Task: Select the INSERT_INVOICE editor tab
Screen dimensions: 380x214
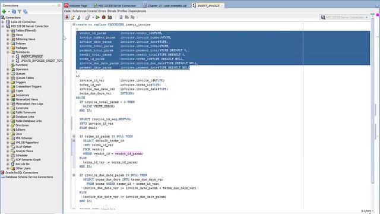Action: pyautogui.click(x=207, y=5)
